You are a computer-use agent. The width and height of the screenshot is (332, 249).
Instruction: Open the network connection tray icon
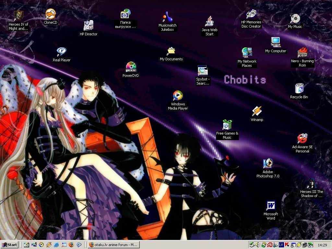305,245
